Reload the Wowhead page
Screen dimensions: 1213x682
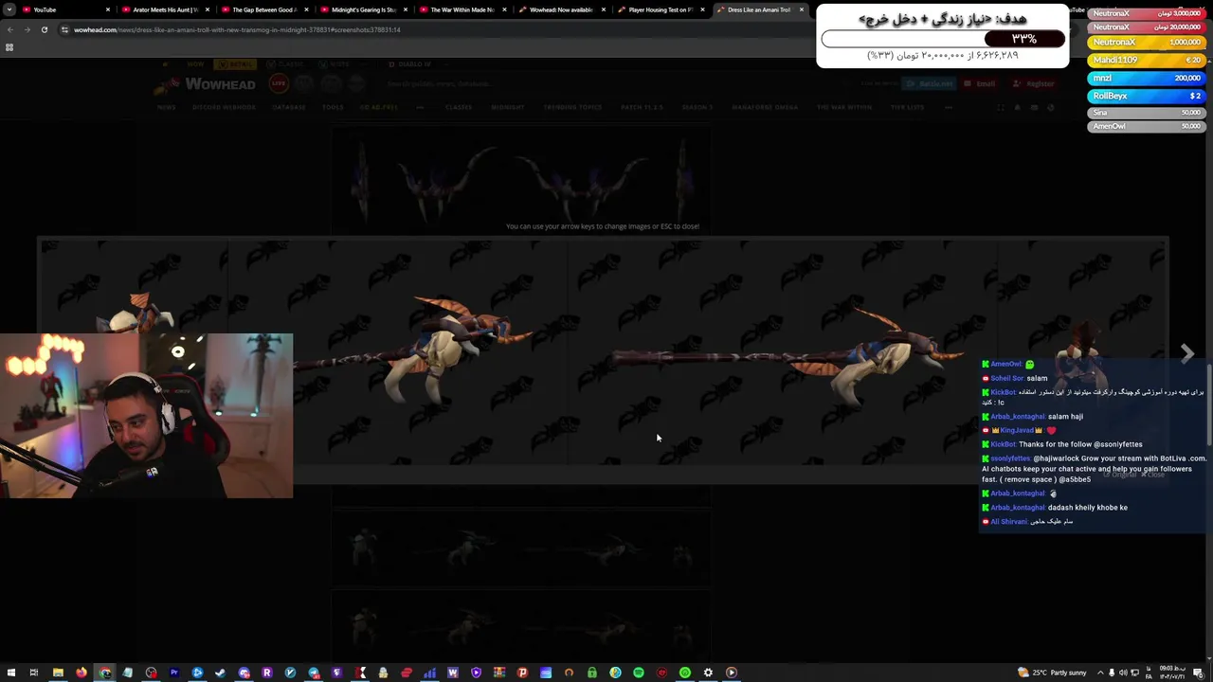[44, 29]
